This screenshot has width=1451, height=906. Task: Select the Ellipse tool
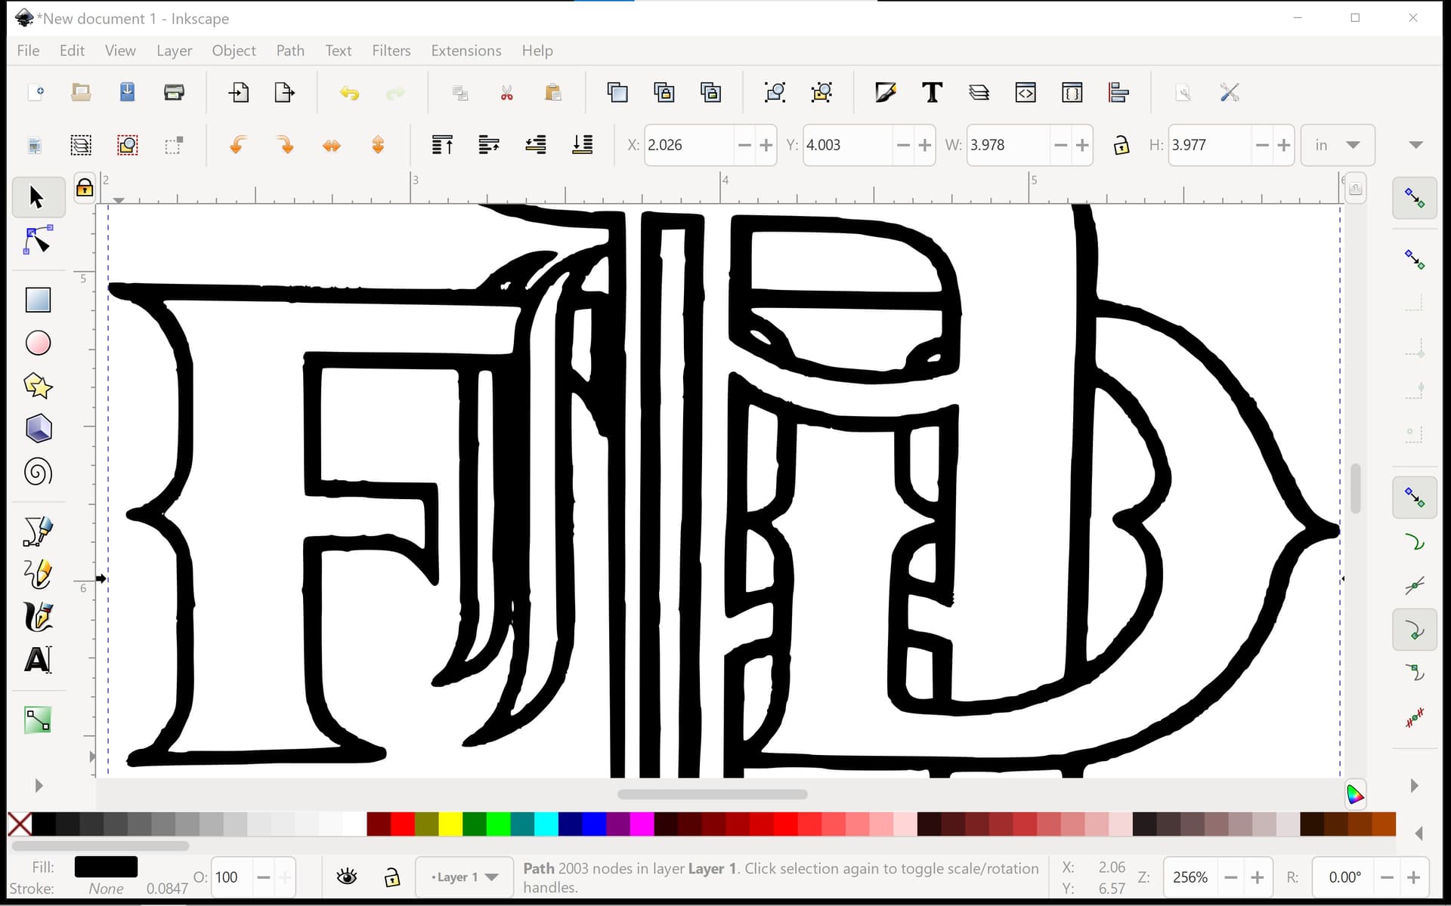tap(38, 343)
